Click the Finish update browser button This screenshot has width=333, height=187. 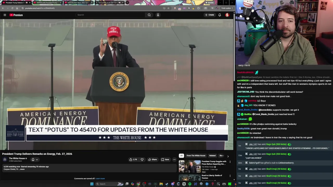click(x=227, y=8)
